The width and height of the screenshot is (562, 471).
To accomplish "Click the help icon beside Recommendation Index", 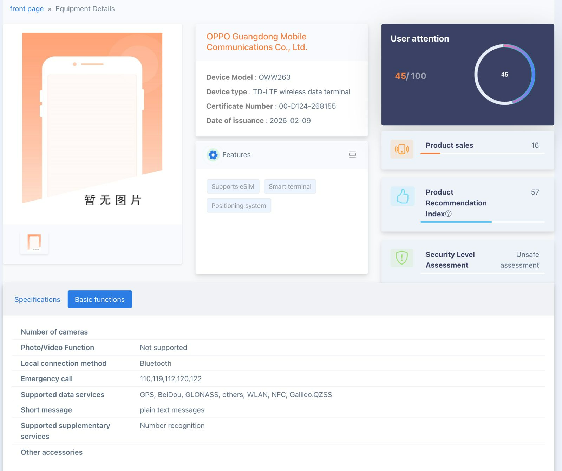I will [448, 214].
